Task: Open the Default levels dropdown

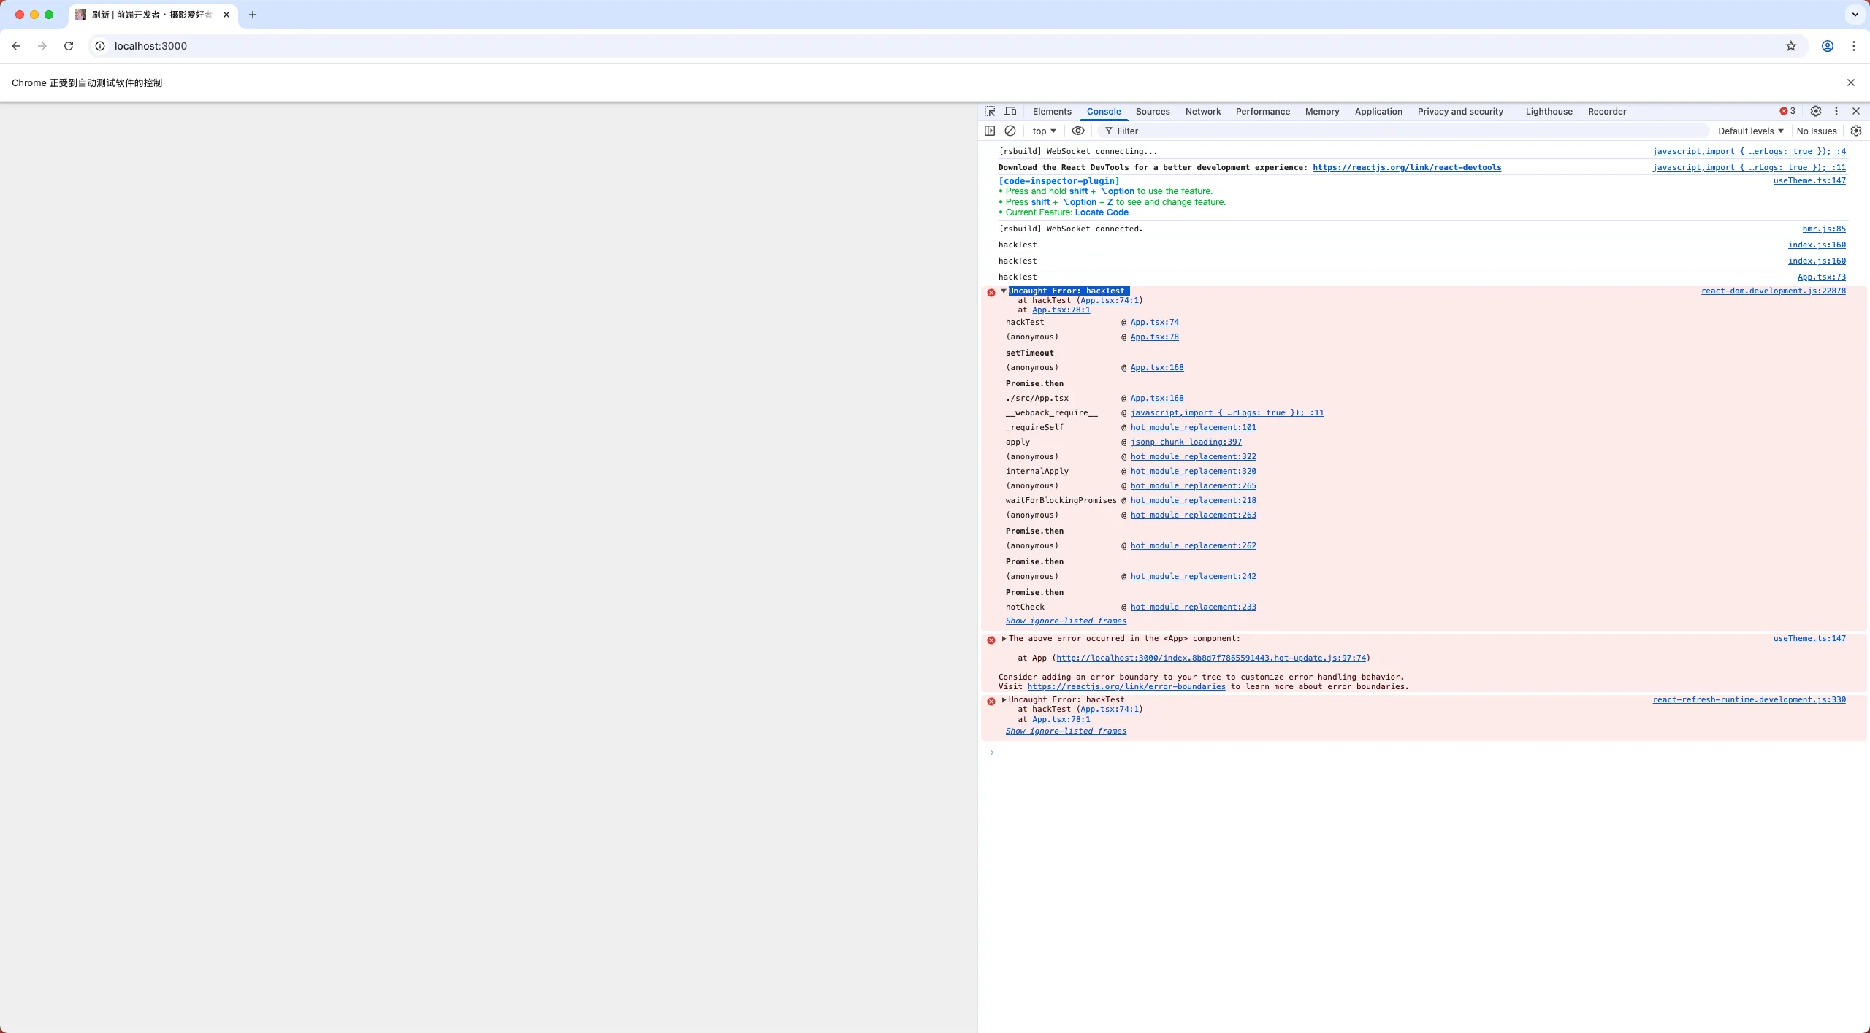Action: coord(1751,131)
